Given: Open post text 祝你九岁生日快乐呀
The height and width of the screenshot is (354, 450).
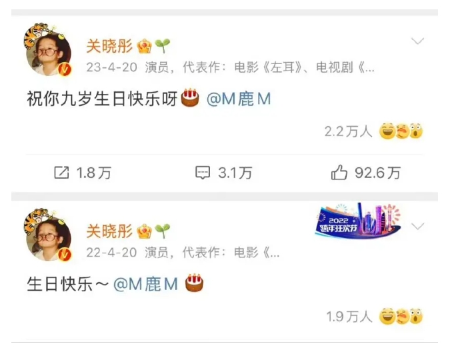Looking at the screenshot, I should 102,99.
